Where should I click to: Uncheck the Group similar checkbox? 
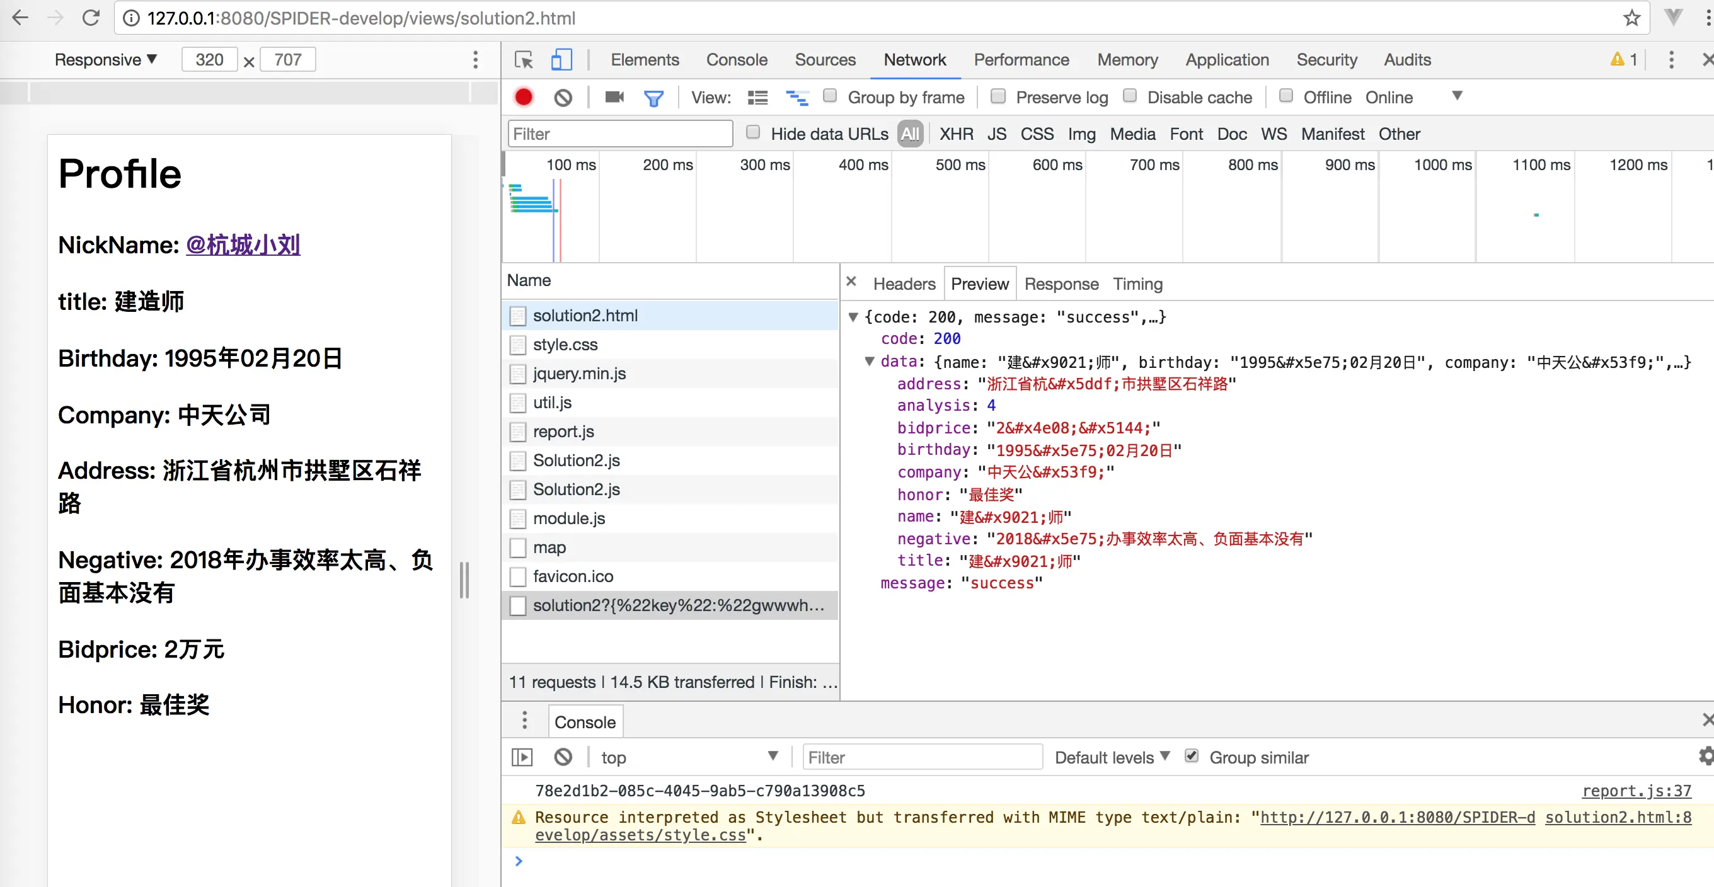point(1191,757)
